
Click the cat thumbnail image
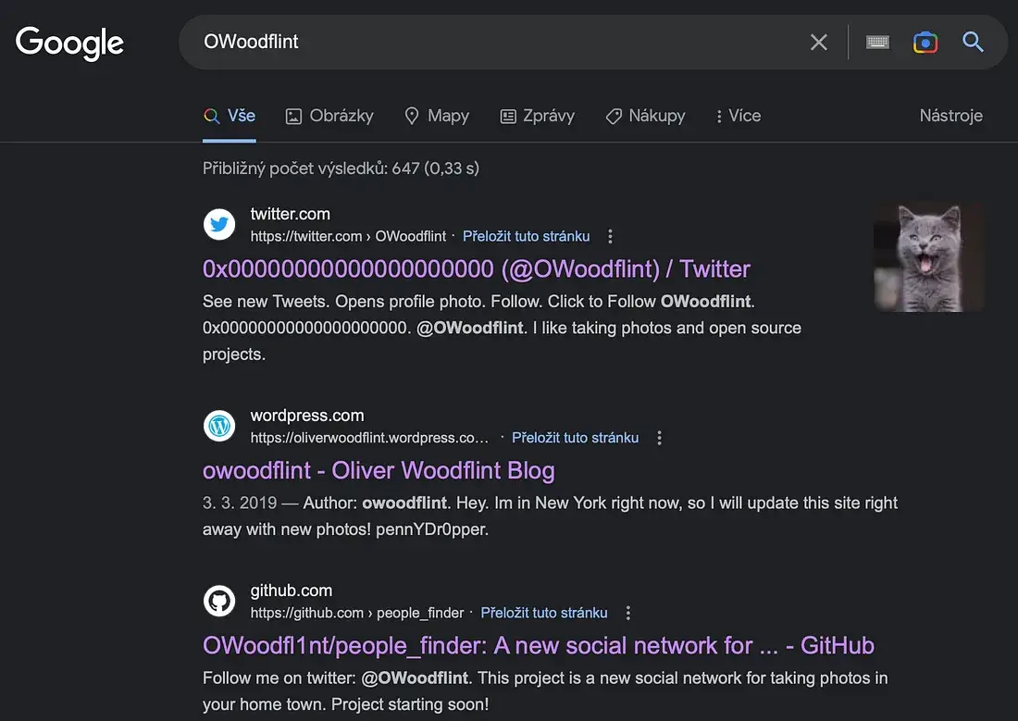tap(929, 257)
